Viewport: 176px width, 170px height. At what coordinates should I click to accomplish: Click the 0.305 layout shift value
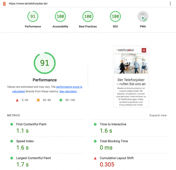[x=107, y=164]
